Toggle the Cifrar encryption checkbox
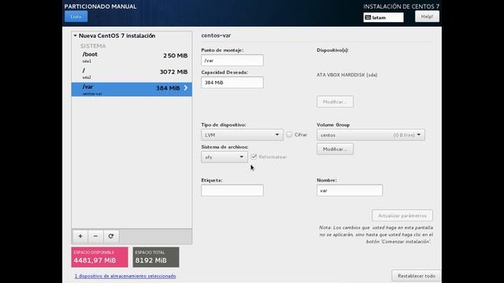Image resolution: width=504 pixels, height=283 pixels. 289,134
